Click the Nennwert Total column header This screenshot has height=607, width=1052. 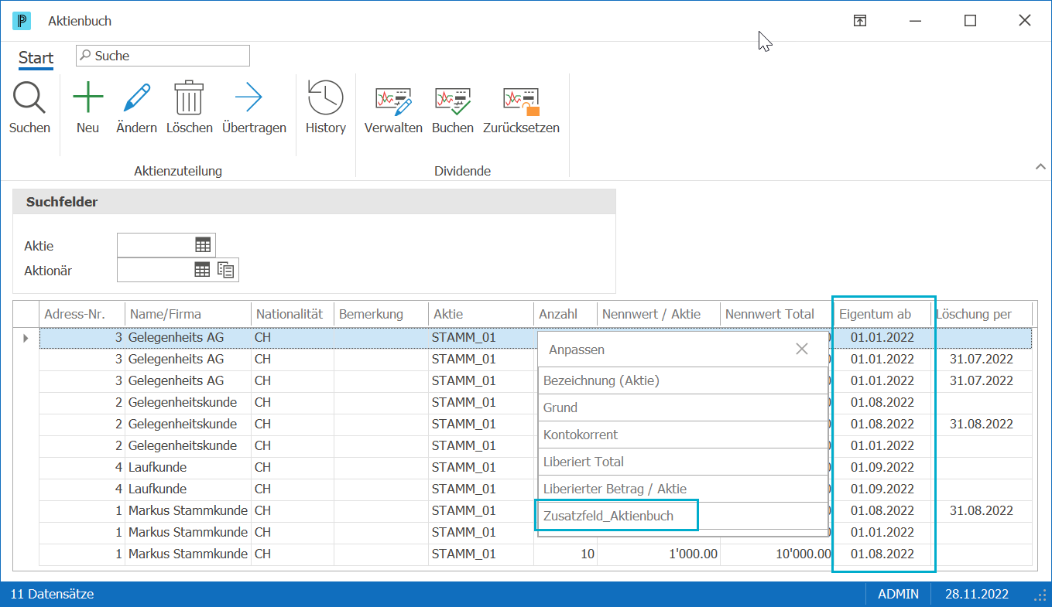click(x=776, y=314)
